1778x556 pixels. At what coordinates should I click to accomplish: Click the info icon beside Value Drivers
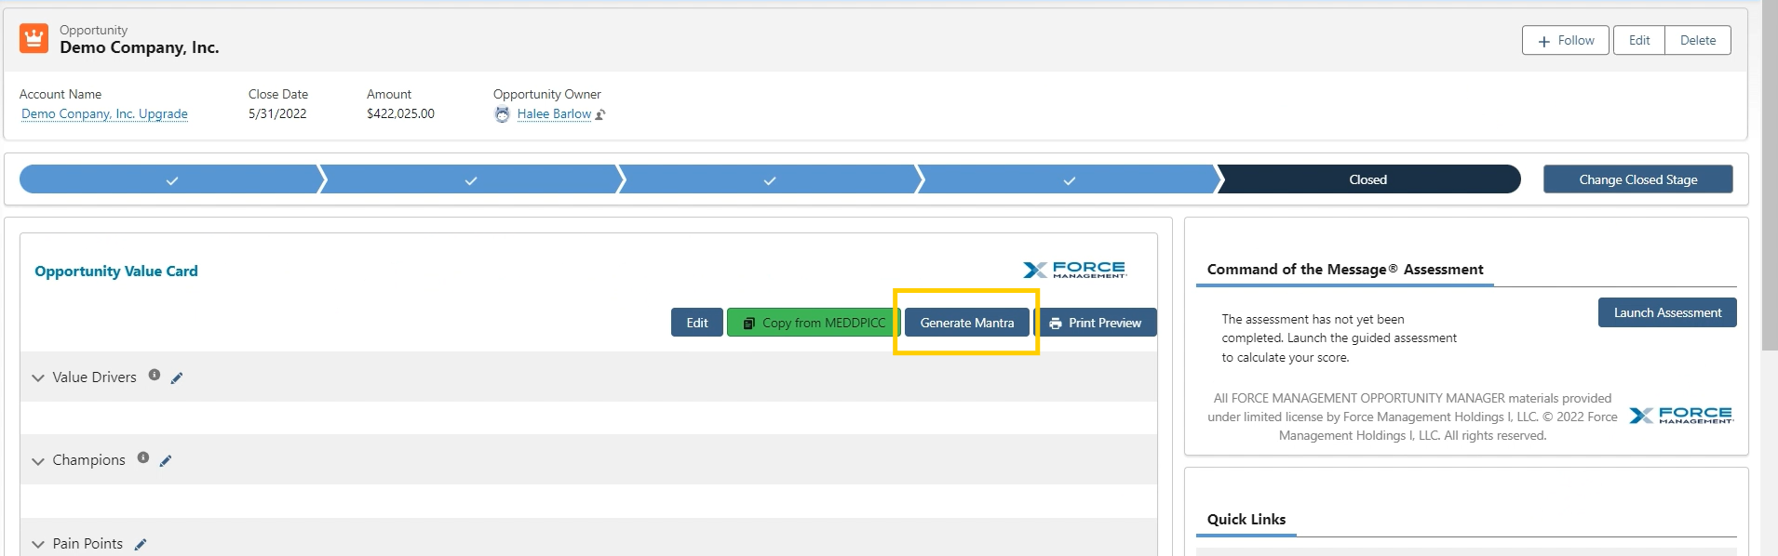[x=155, y=376]
